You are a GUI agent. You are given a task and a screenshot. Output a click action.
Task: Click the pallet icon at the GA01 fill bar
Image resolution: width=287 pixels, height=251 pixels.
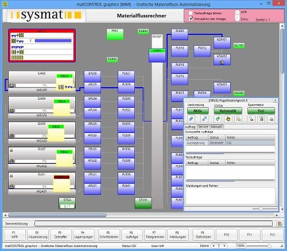tap(11, 186)
